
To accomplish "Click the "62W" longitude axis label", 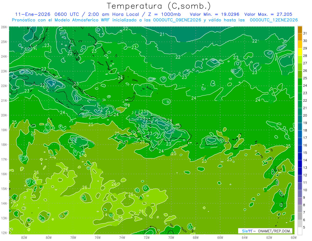I will [x=269, y=237].
